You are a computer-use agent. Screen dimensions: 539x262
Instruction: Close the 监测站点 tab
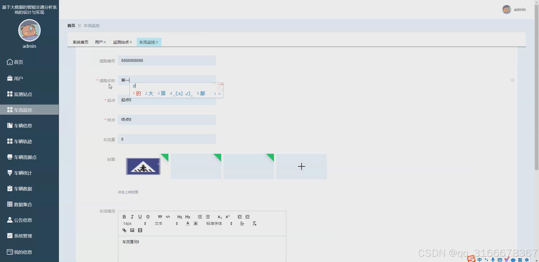(131, 42)
